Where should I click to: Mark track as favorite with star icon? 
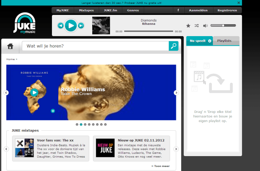(188, 26)
